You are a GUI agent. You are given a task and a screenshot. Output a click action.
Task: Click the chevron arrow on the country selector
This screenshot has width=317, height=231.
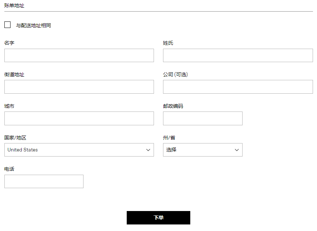point(148,150)
